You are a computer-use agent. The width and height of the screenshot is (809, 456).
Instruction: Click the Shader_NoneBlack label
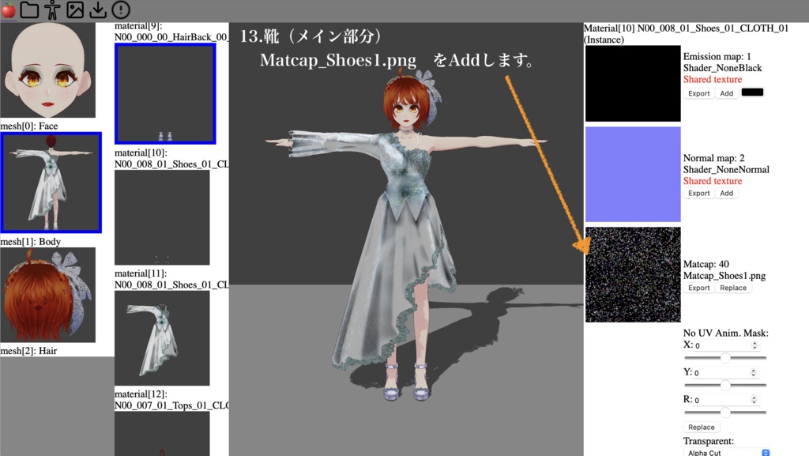coord(722,68)
